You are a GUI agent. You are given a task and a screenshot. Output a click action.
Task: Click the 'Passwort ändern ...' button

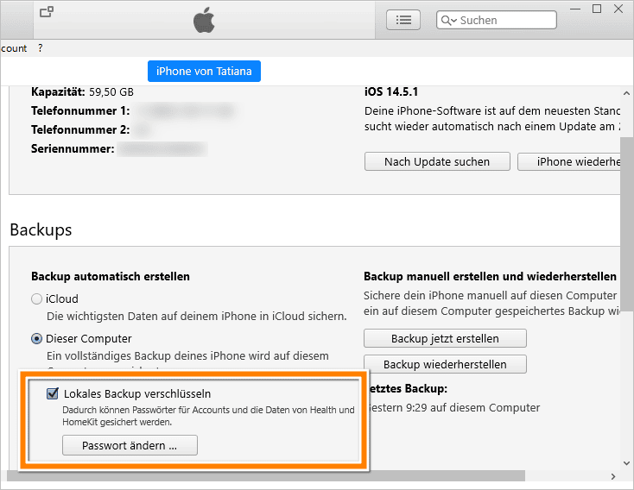pos(130,445)
